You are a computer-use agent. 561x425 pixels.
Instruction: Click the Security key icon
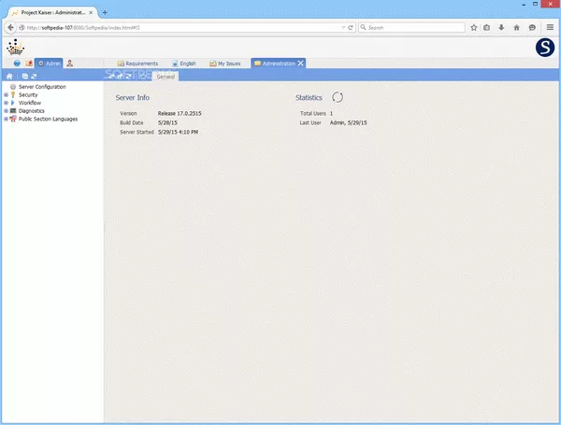tap(13, 94)
